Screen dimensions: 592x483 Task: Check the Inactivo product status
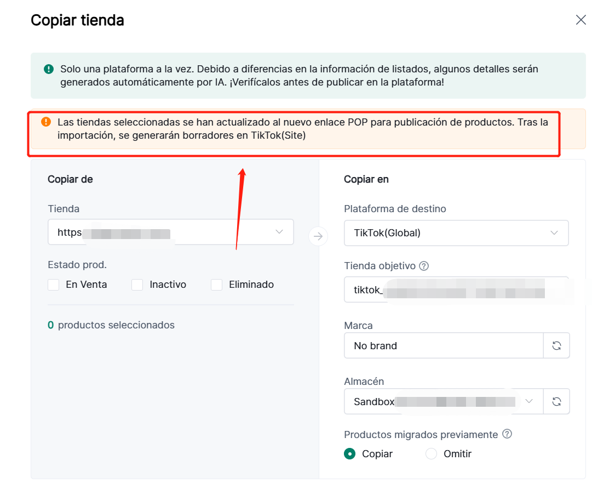[137, 285]
